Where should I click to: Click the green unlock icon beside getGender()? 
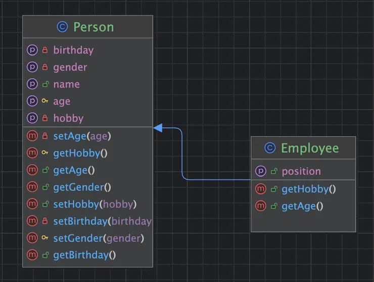point(45,187)
